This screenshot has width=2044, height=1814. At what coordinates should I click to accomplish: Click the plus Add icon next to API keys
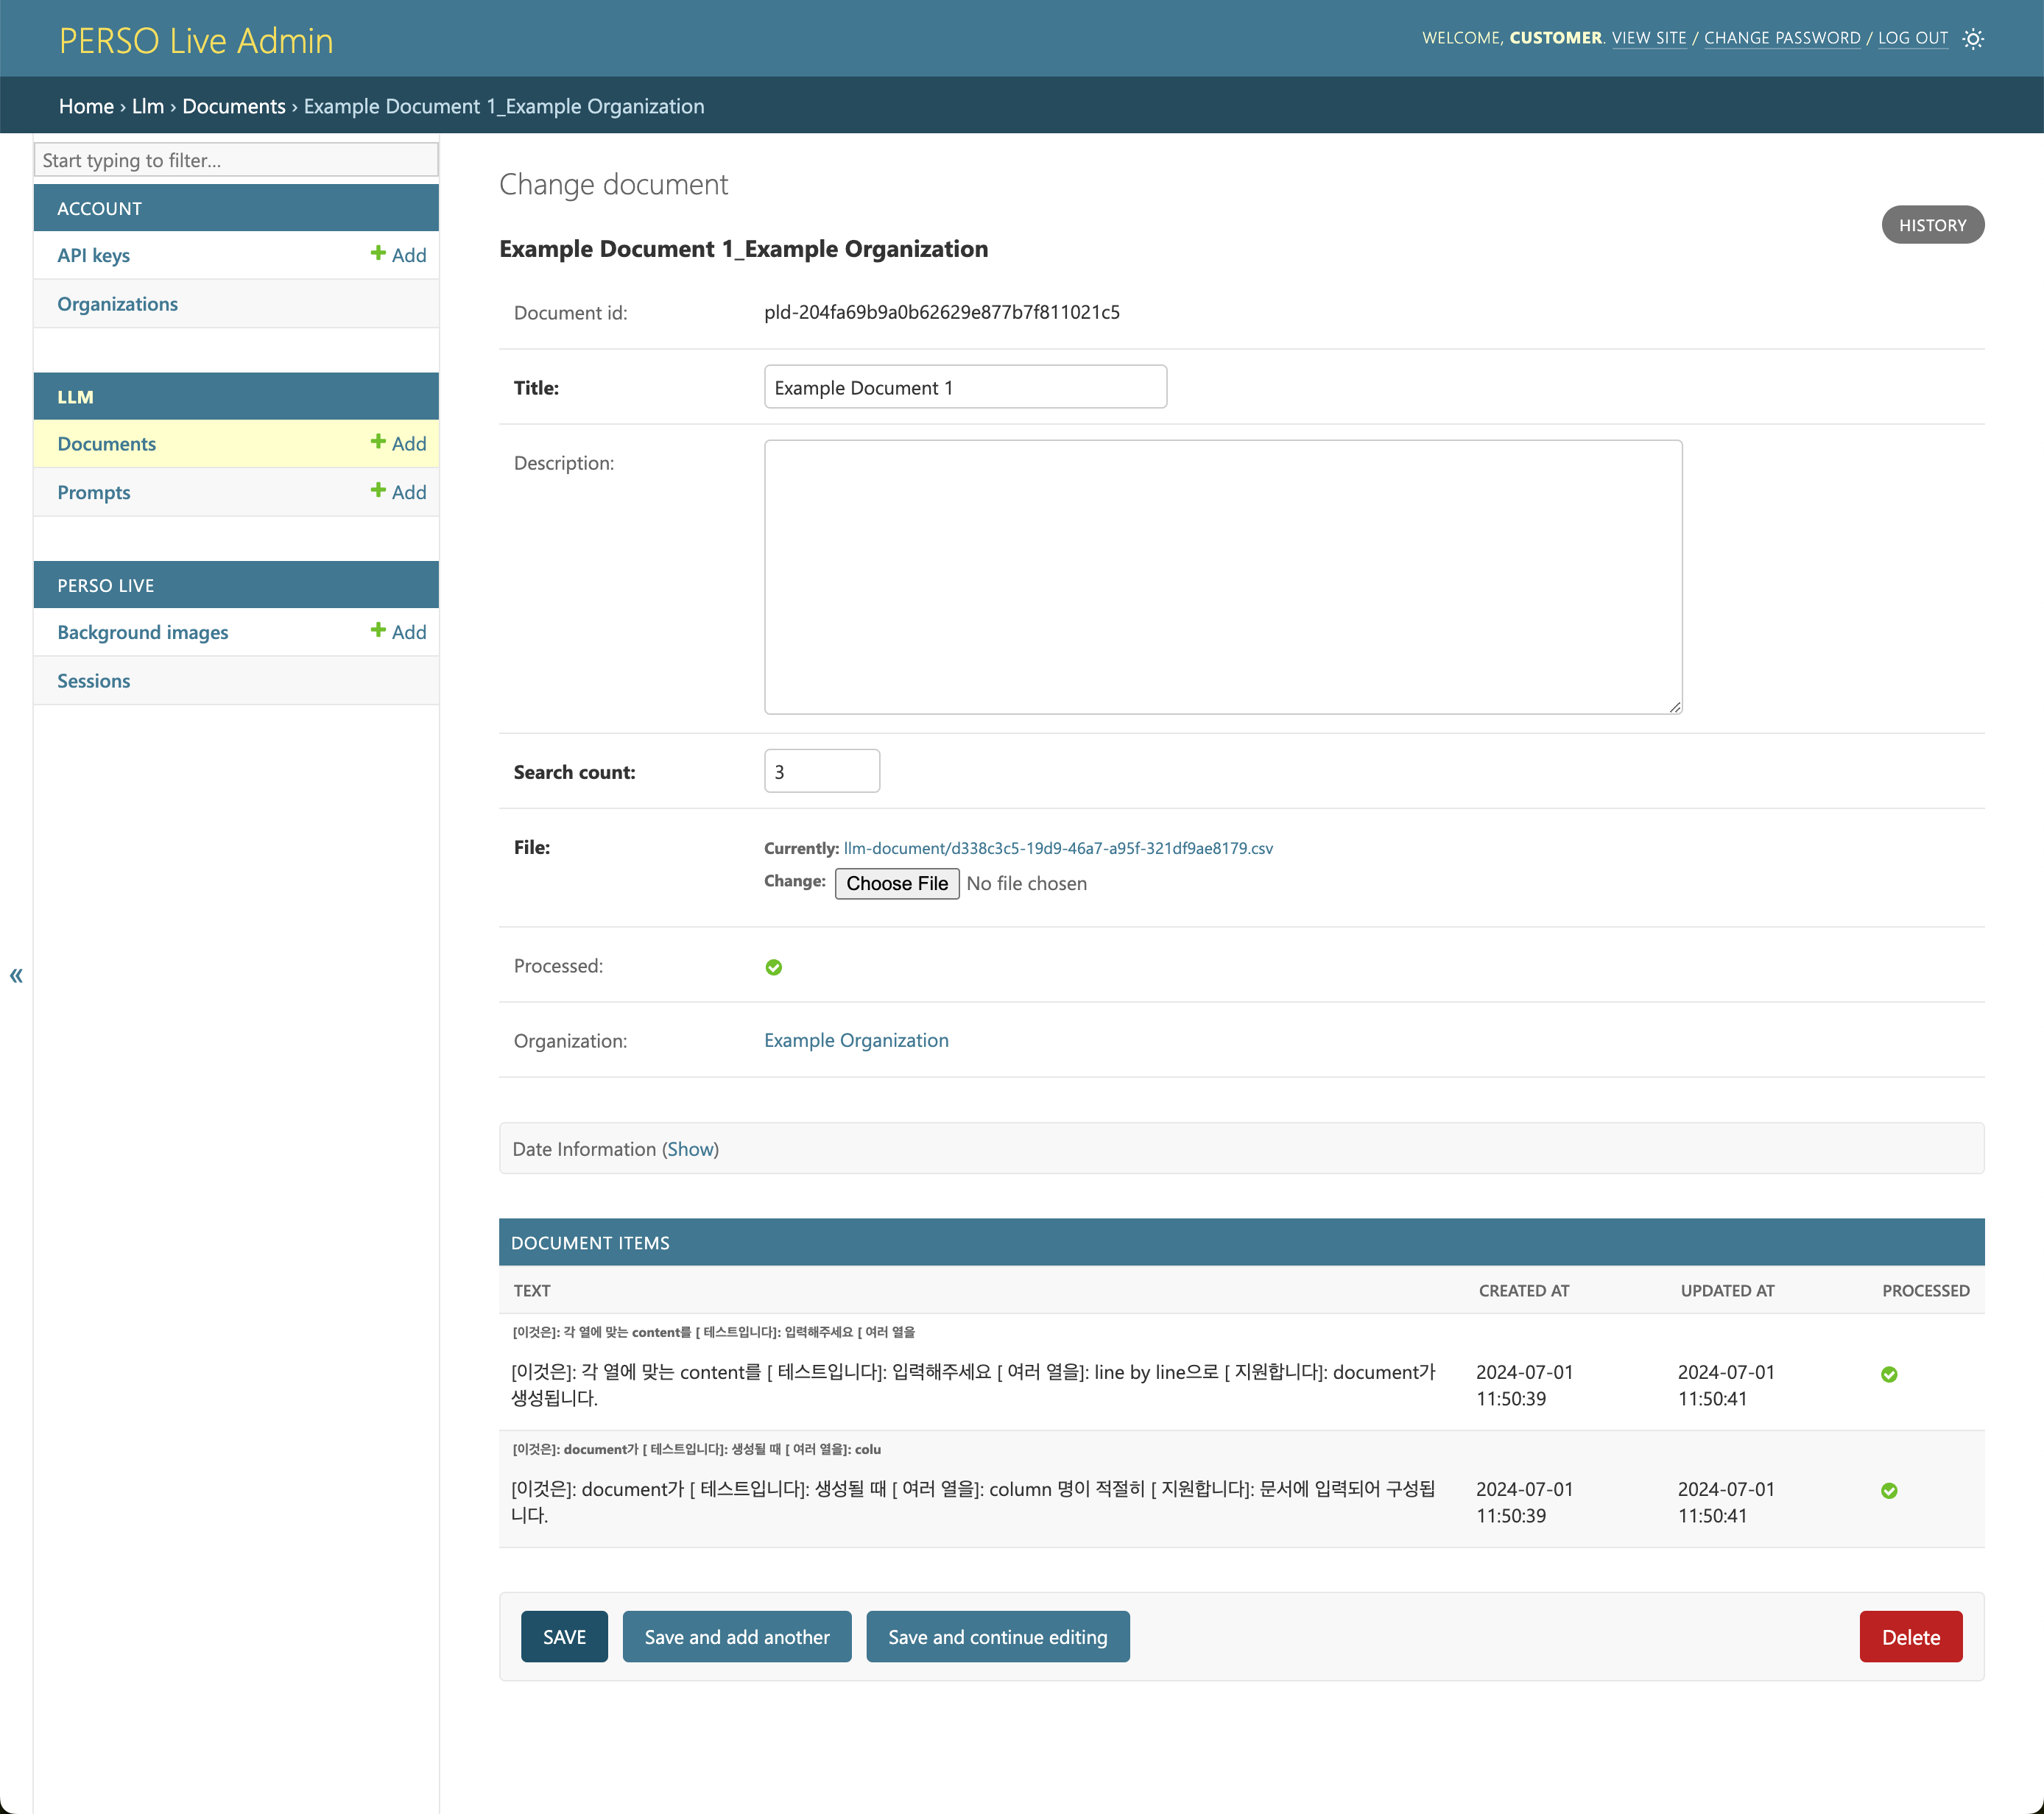pyautogui.click(x=378, y=254)
